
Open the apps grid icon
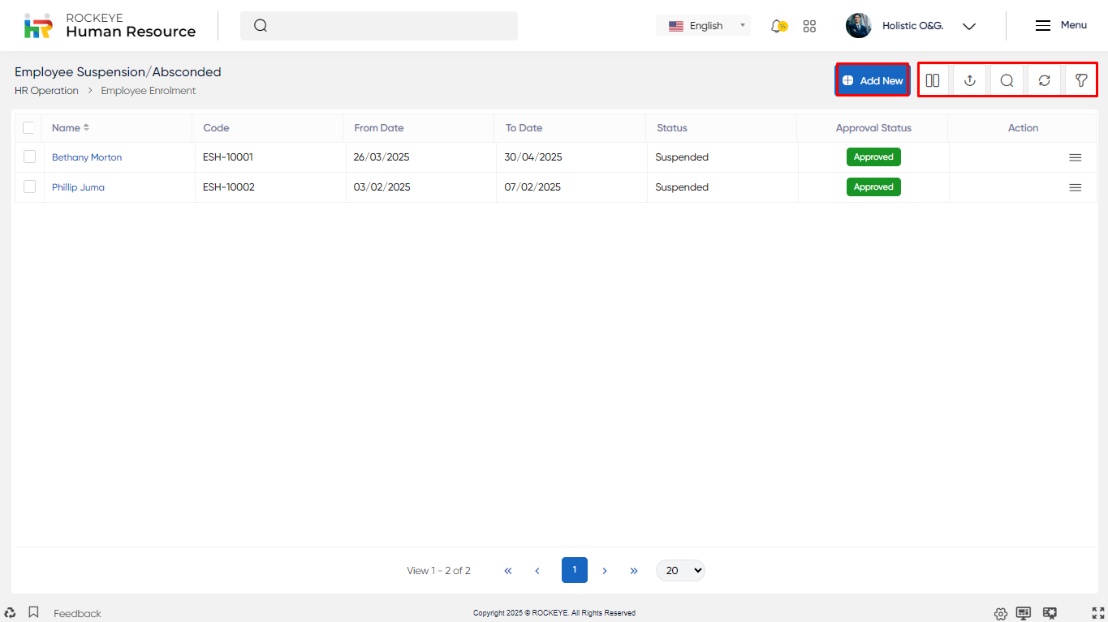coord(809,26)
